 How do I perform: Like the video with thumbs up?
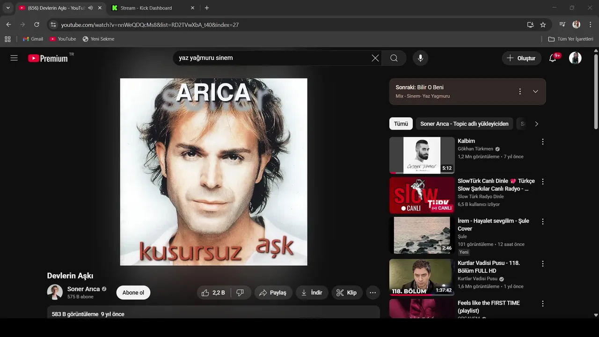pyautogui.click(x=214, y=293)
